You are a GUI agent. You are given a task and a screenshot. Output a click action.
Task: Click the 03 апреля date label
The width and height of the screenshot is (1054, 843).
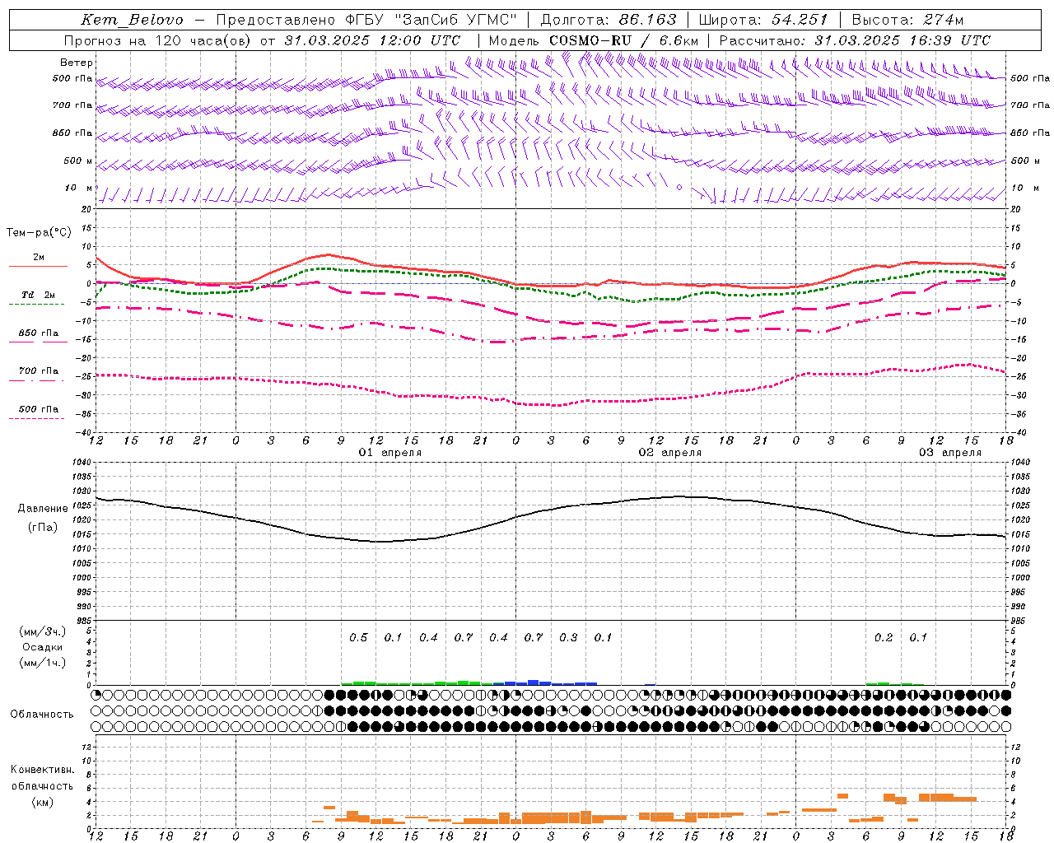tap(950, 453)
